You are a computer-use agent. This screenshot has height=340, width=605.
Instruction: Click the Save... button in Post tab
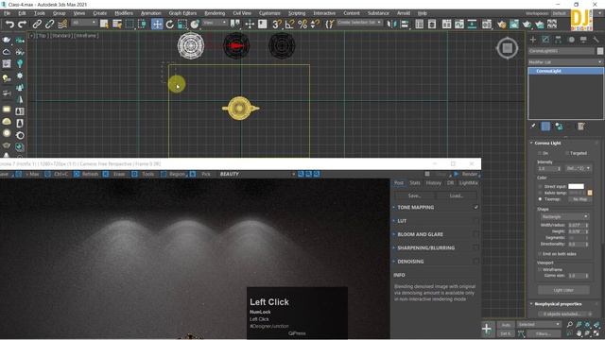[414, 195]
